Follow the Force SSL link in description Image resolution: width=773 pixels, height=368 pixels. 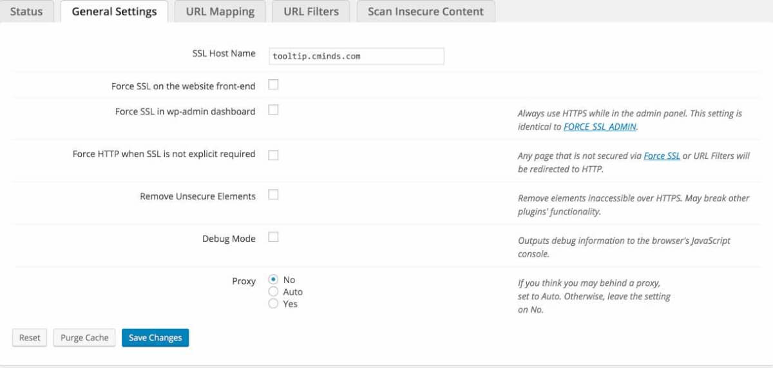coord(662,156)
